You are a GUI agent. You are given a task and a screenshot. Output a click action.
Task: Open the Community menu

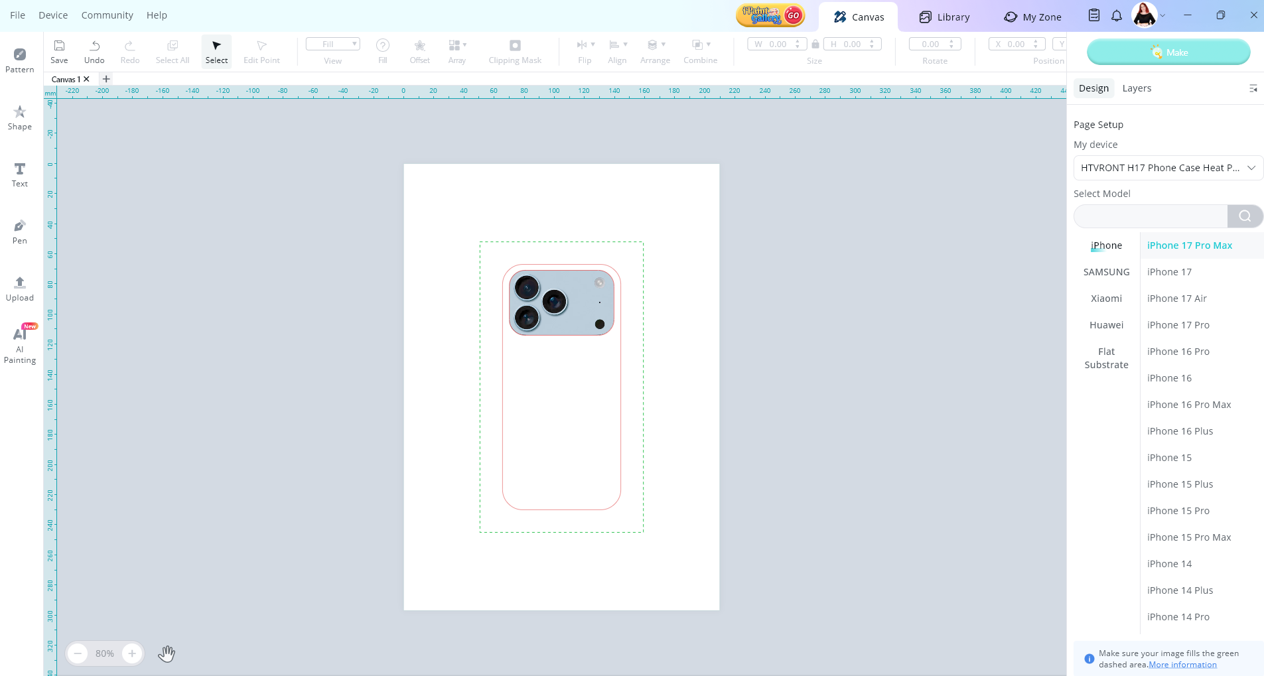coord(107,15)
